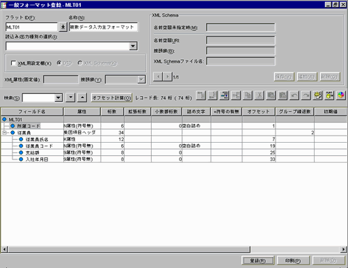Image resolution: width=348 pixels, height=268 pixels.
Task: Click the FLAT format icon in toolbar
Action: pos(329,95)
